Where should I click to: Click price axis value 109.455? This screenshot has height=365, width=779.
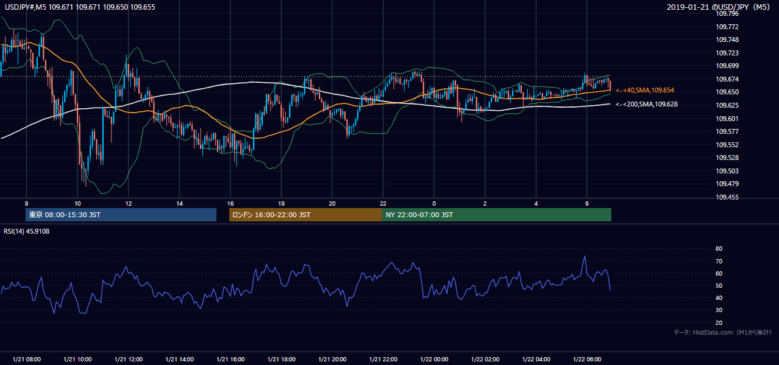click(x=727, y=197)
